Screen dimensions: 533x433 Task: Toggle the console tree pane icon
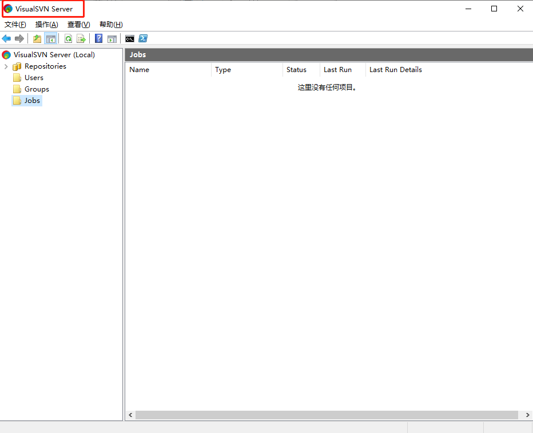pyautogui.click(x=51, y=39)
